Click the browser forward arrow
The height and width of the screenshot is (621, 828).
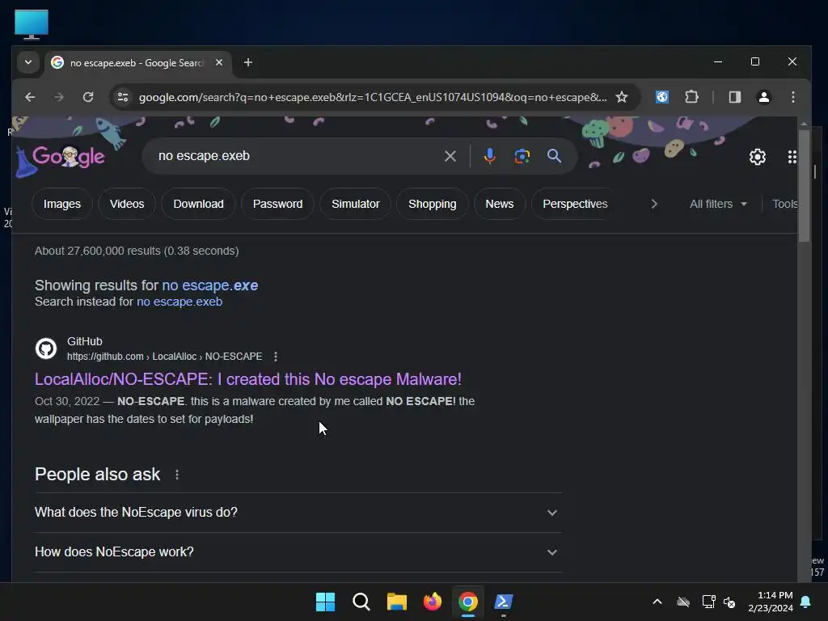tap(58, 97)
